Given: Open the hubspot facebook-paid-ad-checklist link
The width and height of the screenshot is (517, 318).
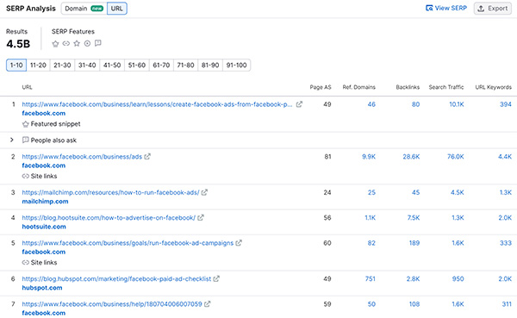Looking at the screenshot, I should (116, 278).
